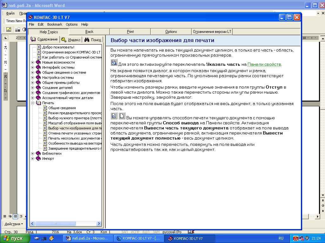Click the Word ИСПР status indicator
This screenshot has height=243, width=325.
click(x=135, y=232)
